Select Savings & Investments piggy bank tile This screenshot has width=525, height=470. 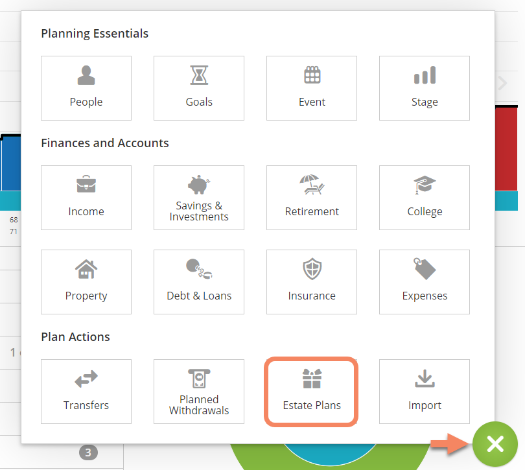pos(199,198)
